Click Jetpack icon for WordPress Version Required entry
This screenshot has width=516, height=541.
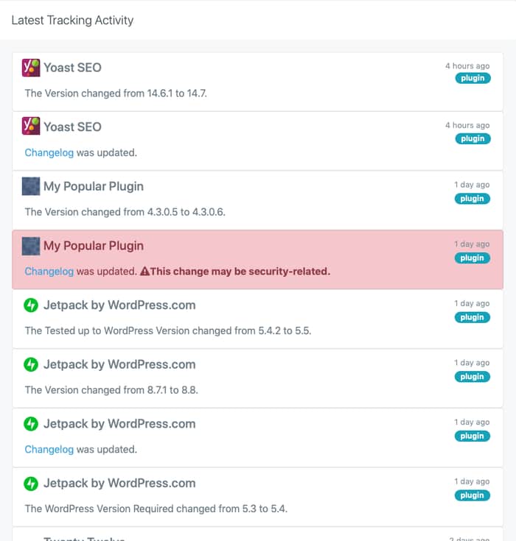click(x=31, y=484)
